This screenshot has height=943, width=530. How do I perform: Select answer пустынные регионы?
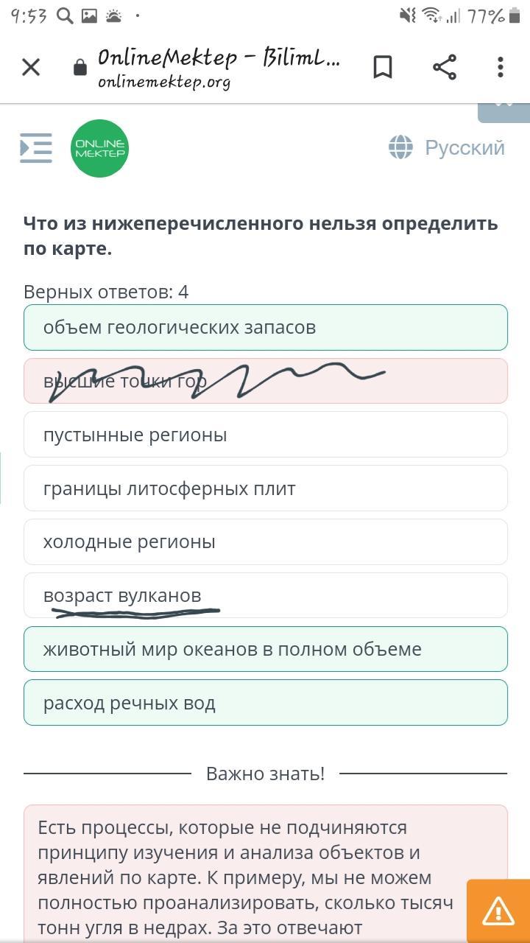coord(266,435)
